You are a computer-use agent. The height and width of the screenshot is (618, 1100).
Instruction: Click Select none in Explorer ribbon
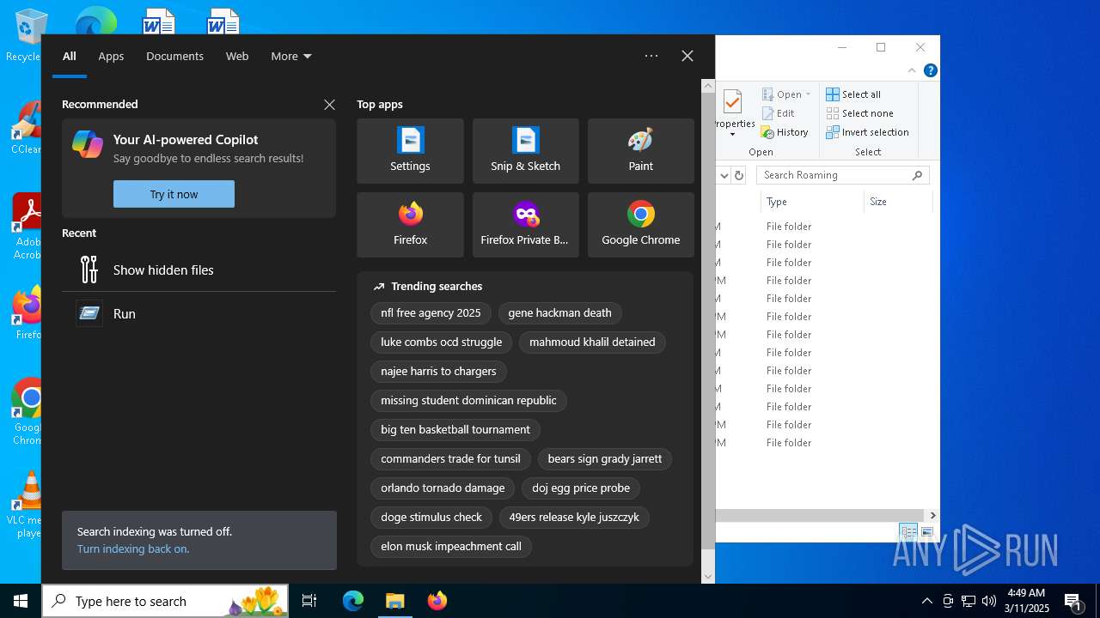click(859, 113)
